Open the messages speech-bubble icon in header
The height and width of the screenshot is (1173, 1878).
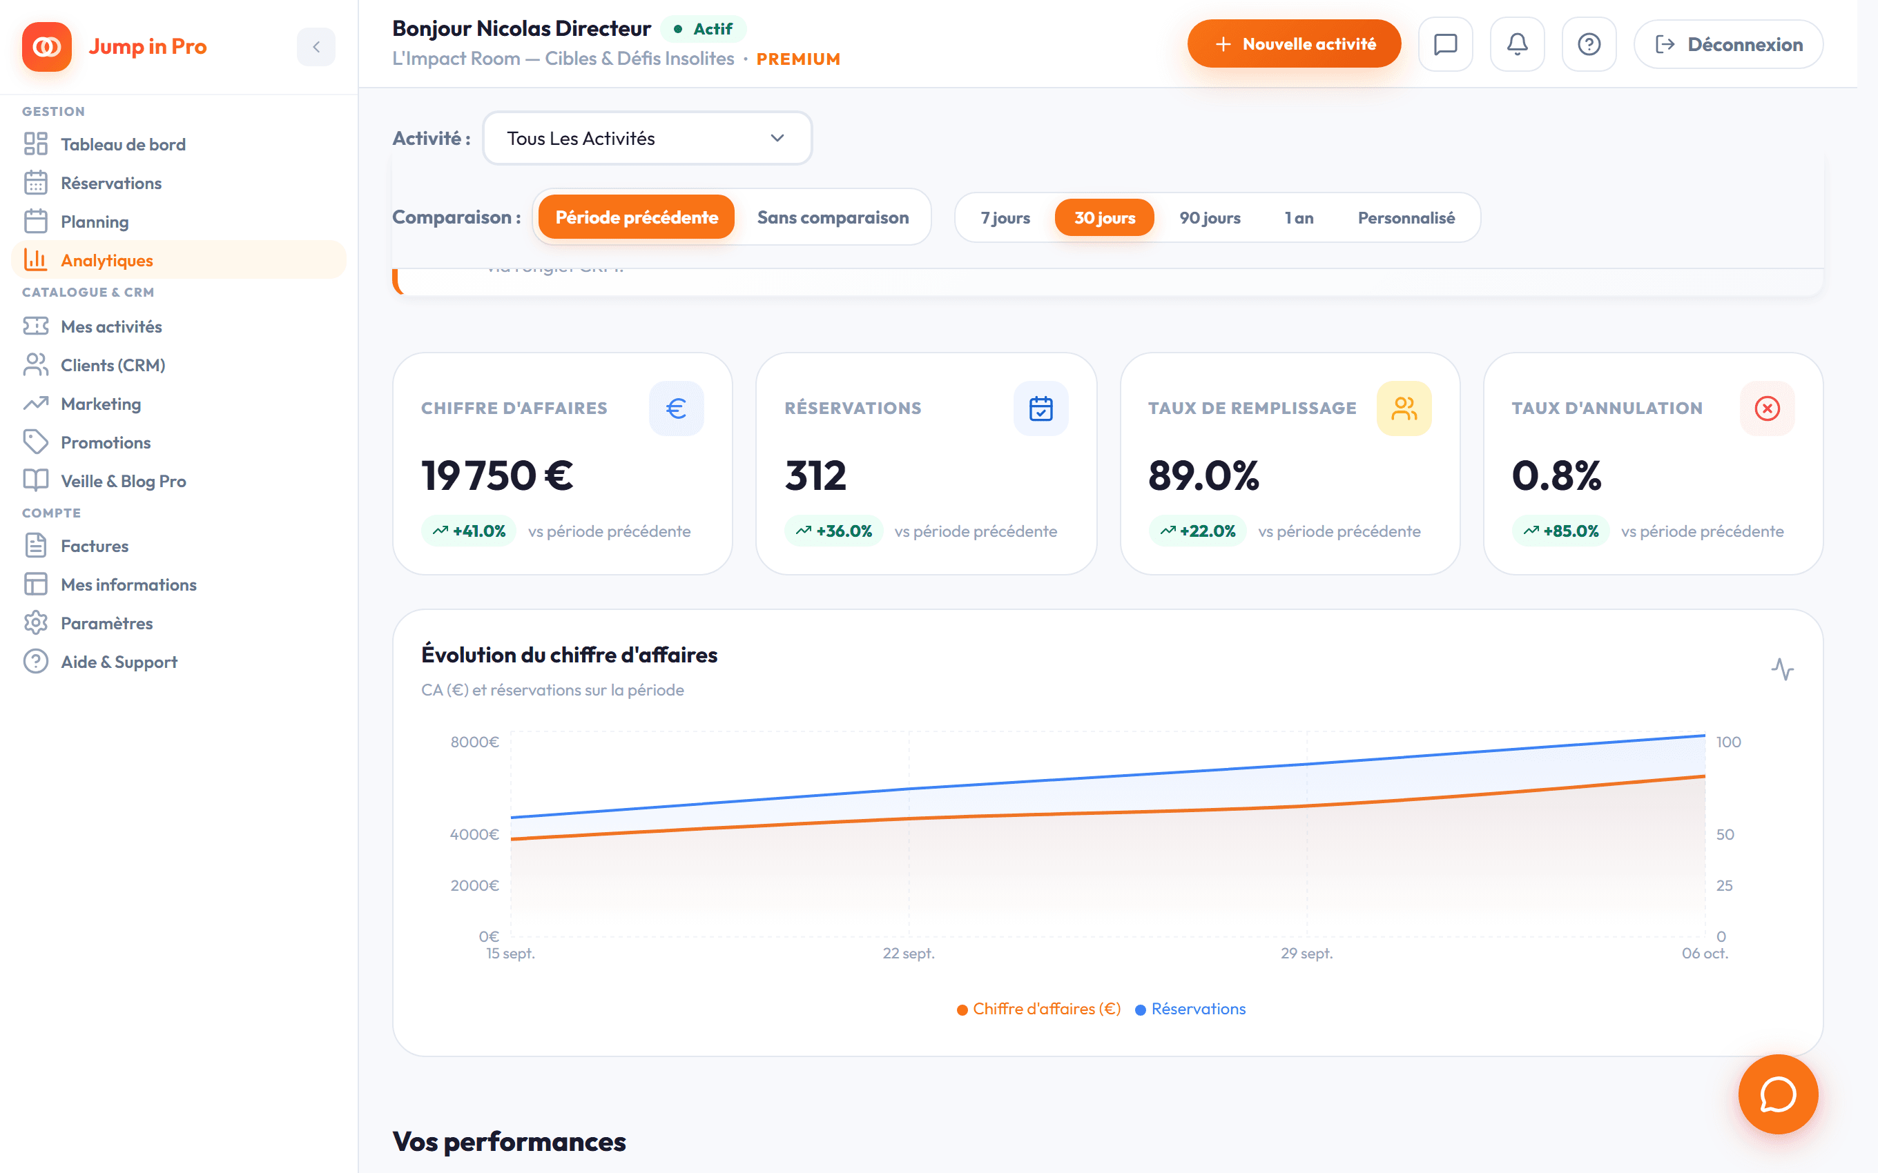click(1445, 44)
